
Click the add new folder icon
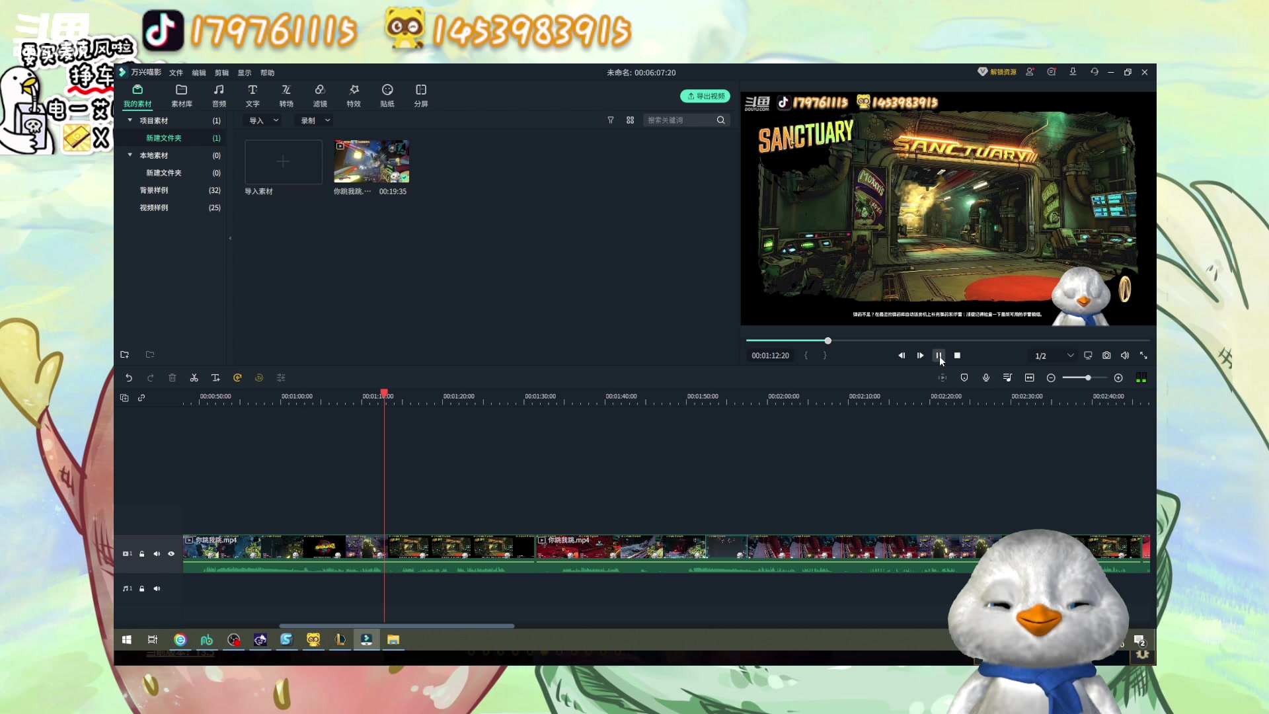click(x=124, y=355)
